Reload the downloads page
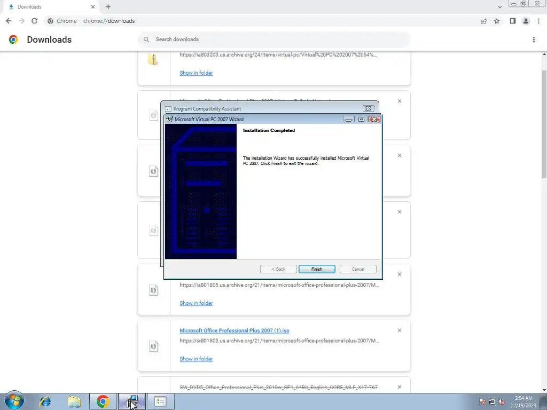 (x=34, y=21)
